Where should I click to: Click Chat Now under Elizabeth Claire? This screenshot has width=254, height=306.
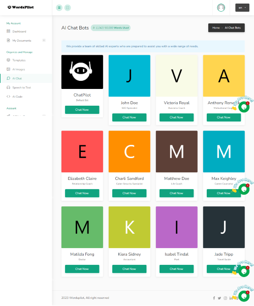point(82,193)
